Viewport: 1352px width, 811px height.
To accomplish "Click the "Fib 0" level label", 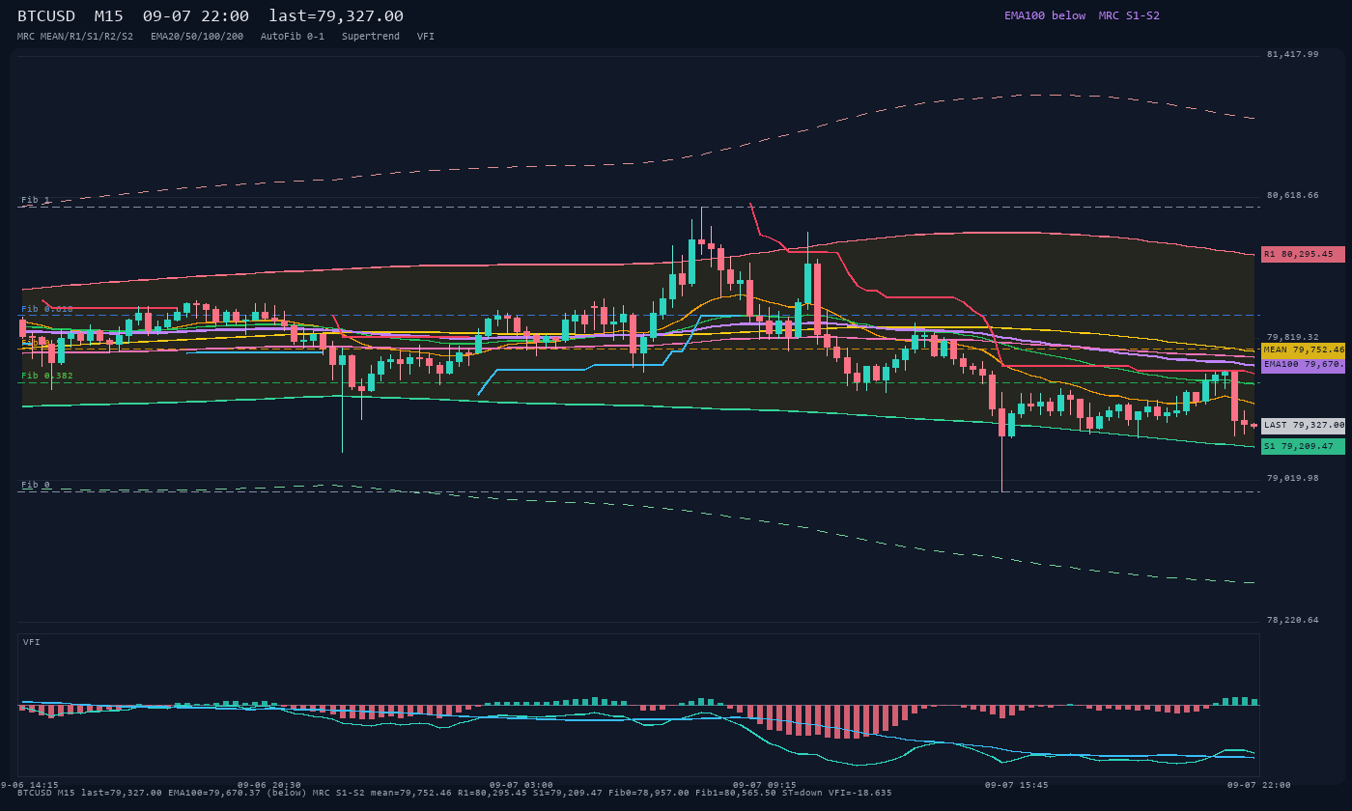I will coord(36,485).
